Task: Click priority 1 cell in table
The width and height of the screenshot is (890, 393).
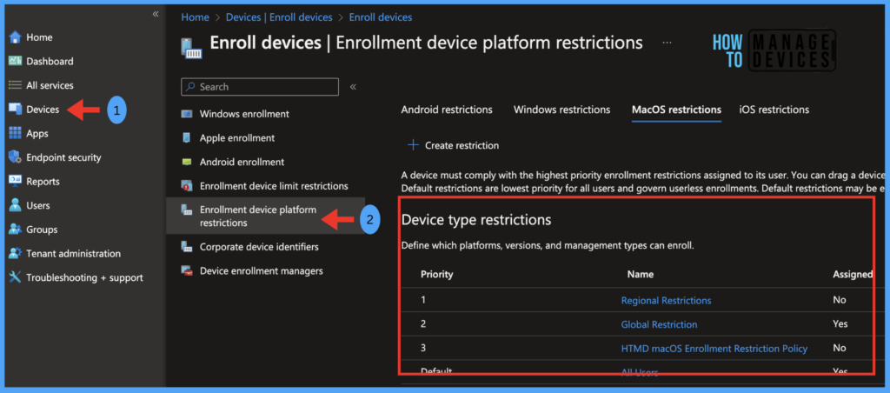Action: 423,300
